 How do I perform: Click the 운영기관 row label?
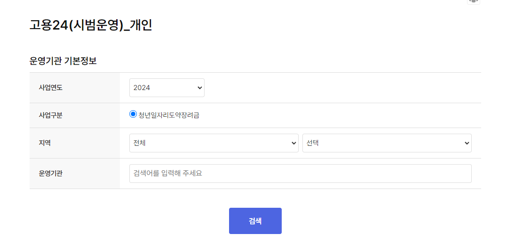50,174
